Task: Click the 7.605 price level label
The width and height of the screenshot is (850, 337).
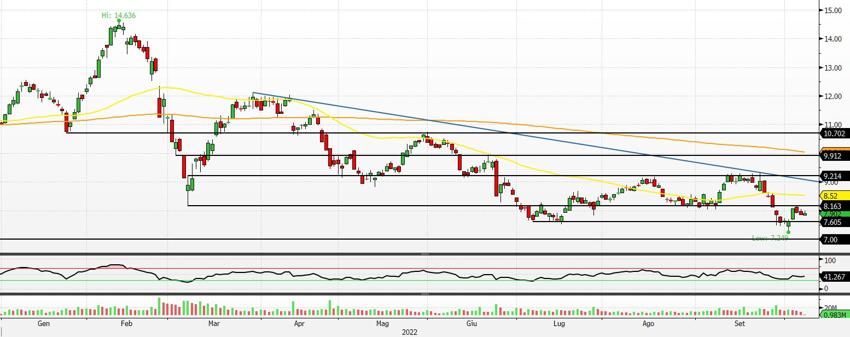Action: tap(835, 222)
